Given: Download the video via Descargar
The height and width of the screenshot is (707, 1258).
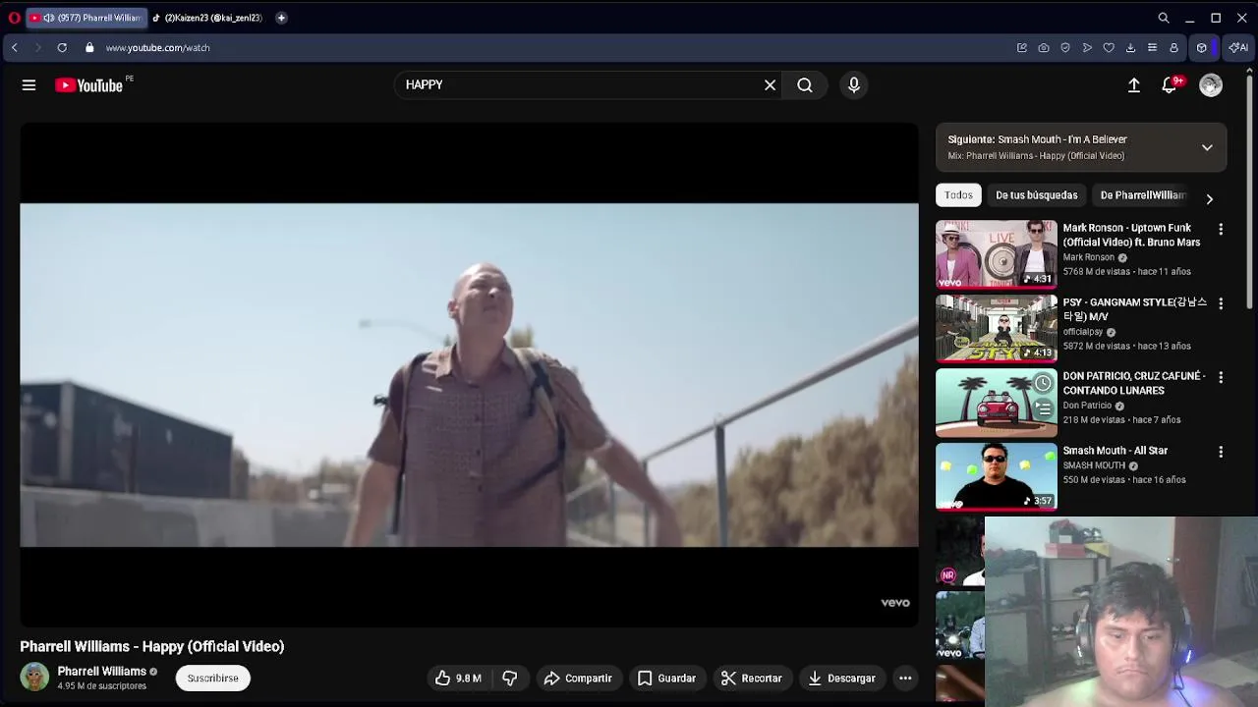Looking at the screenshot, I should tap(841, 679).
